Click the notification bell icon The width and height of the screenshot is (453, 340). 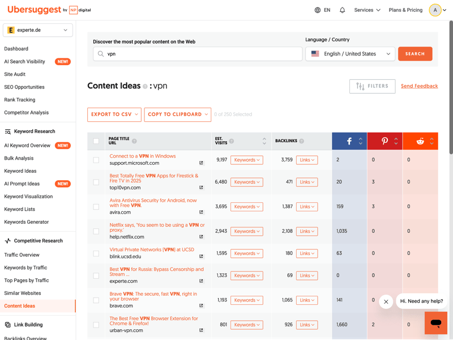pyautogui.click(x=342, y=10)
